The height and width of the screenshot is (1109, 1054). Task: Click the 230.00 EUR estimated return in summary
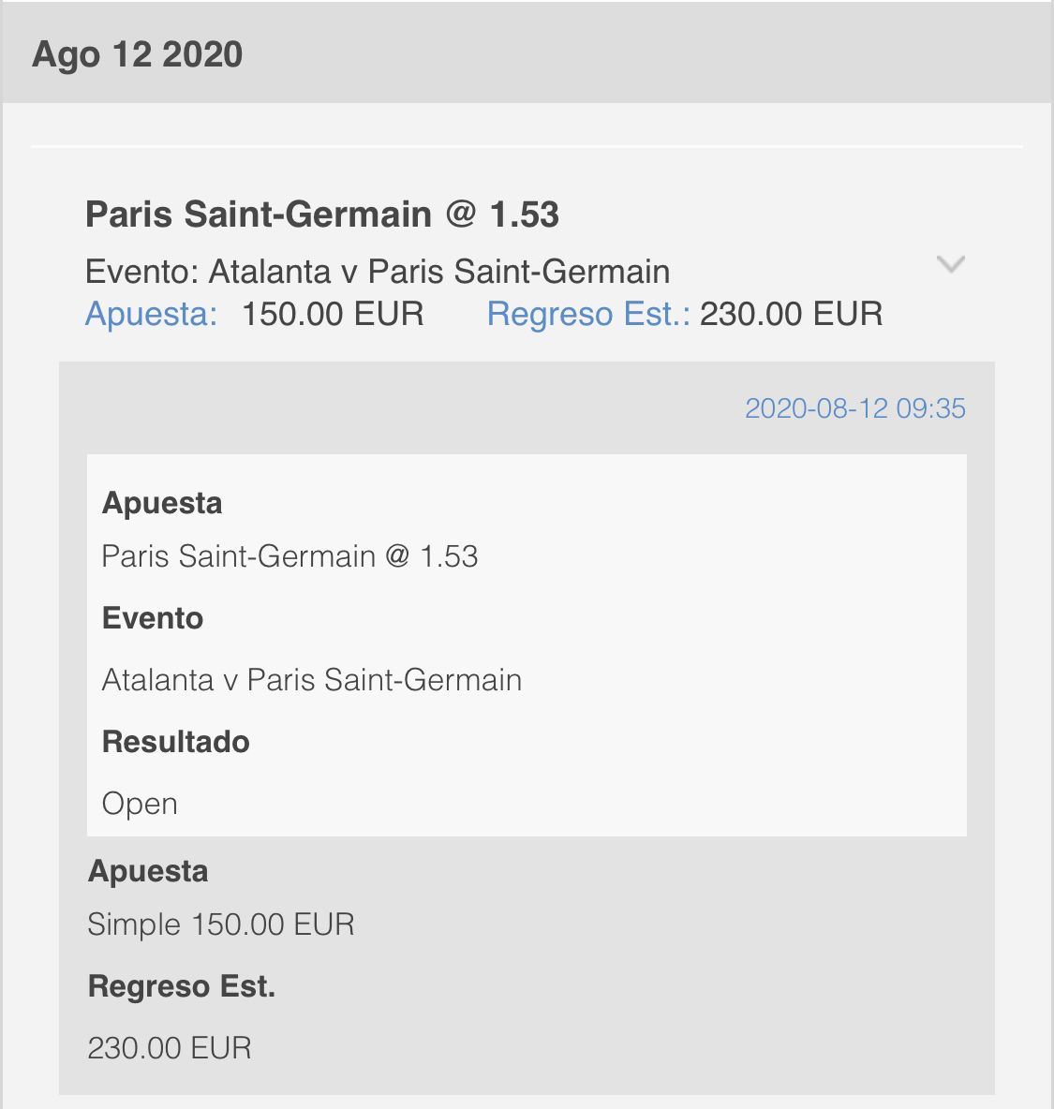pyautogui.click(x=791, y=314)
